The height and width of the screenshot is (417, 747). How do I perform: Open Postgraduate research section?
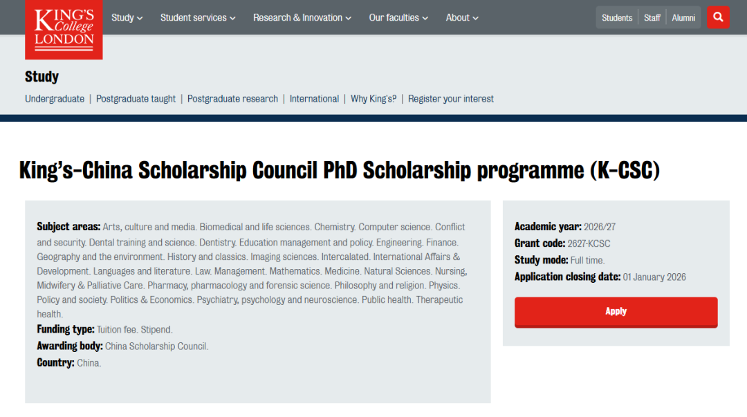pyautogui.click(x=232, y=99)
